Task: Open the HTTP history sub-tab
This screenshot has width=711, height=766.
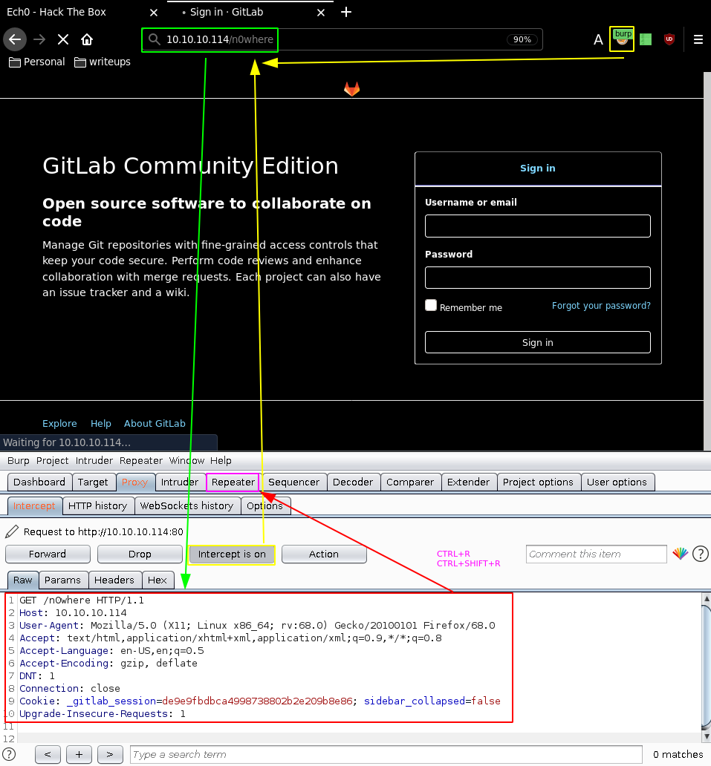Action: pyautogui.click(x=98, y=506)
